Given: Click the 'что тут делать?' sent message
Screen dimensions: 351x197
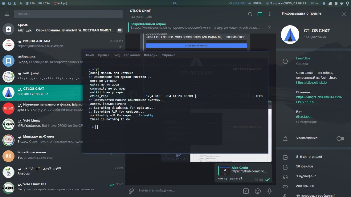Looking at the screenshot, I should click(x=230, y=179).
